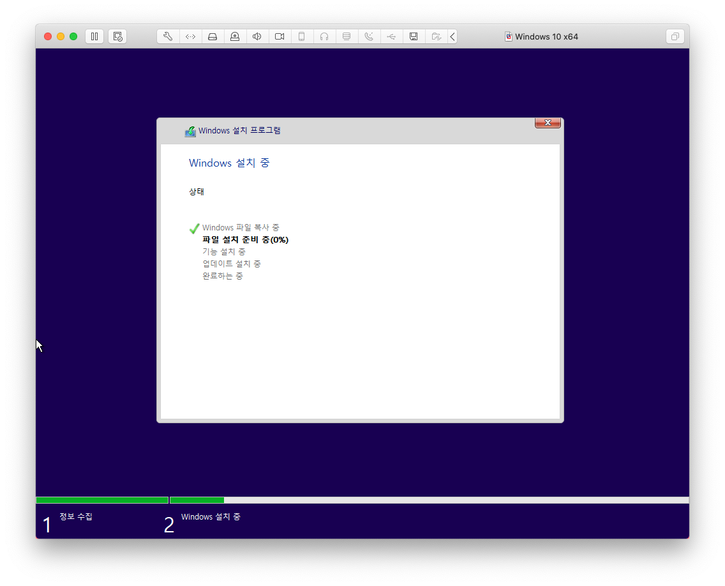
Task: Click the sound card speaker icon
Action: click(257, 36)
